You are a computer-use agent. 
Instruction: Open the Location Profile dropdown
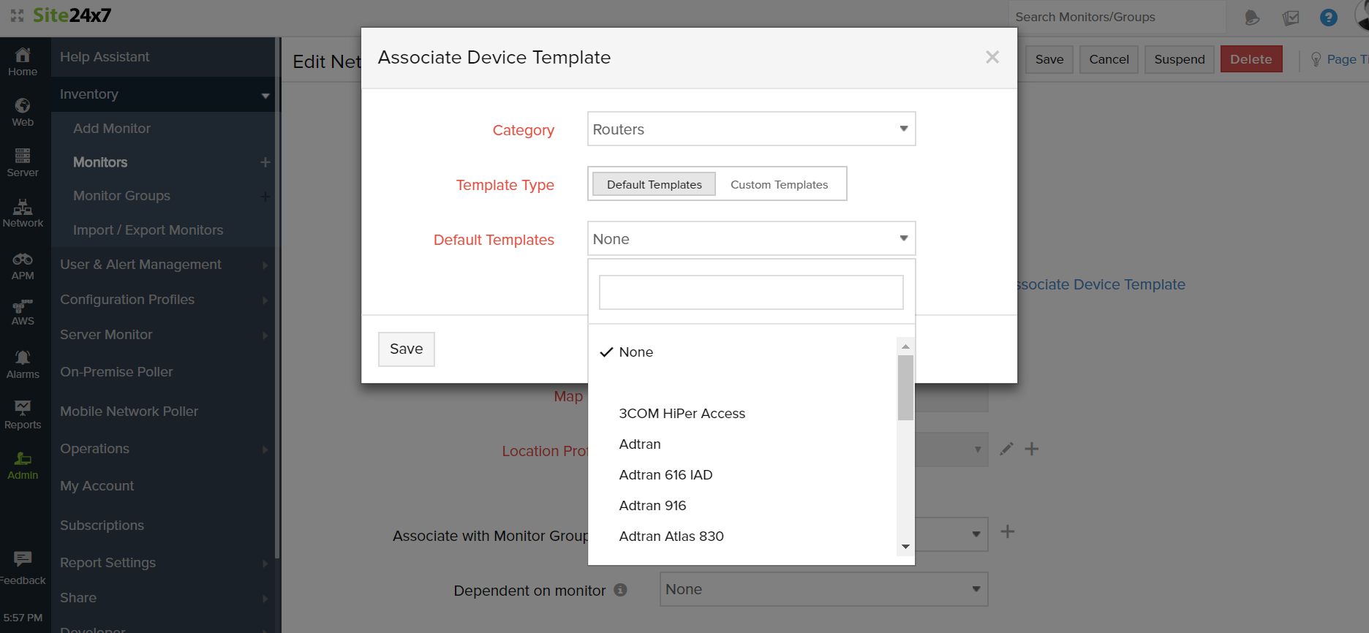[x=951, y=450]
